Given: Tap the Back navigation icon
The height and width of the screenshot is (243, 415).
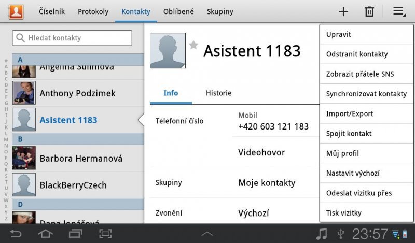Looking at the screenshot, I should tap(16, 234).
